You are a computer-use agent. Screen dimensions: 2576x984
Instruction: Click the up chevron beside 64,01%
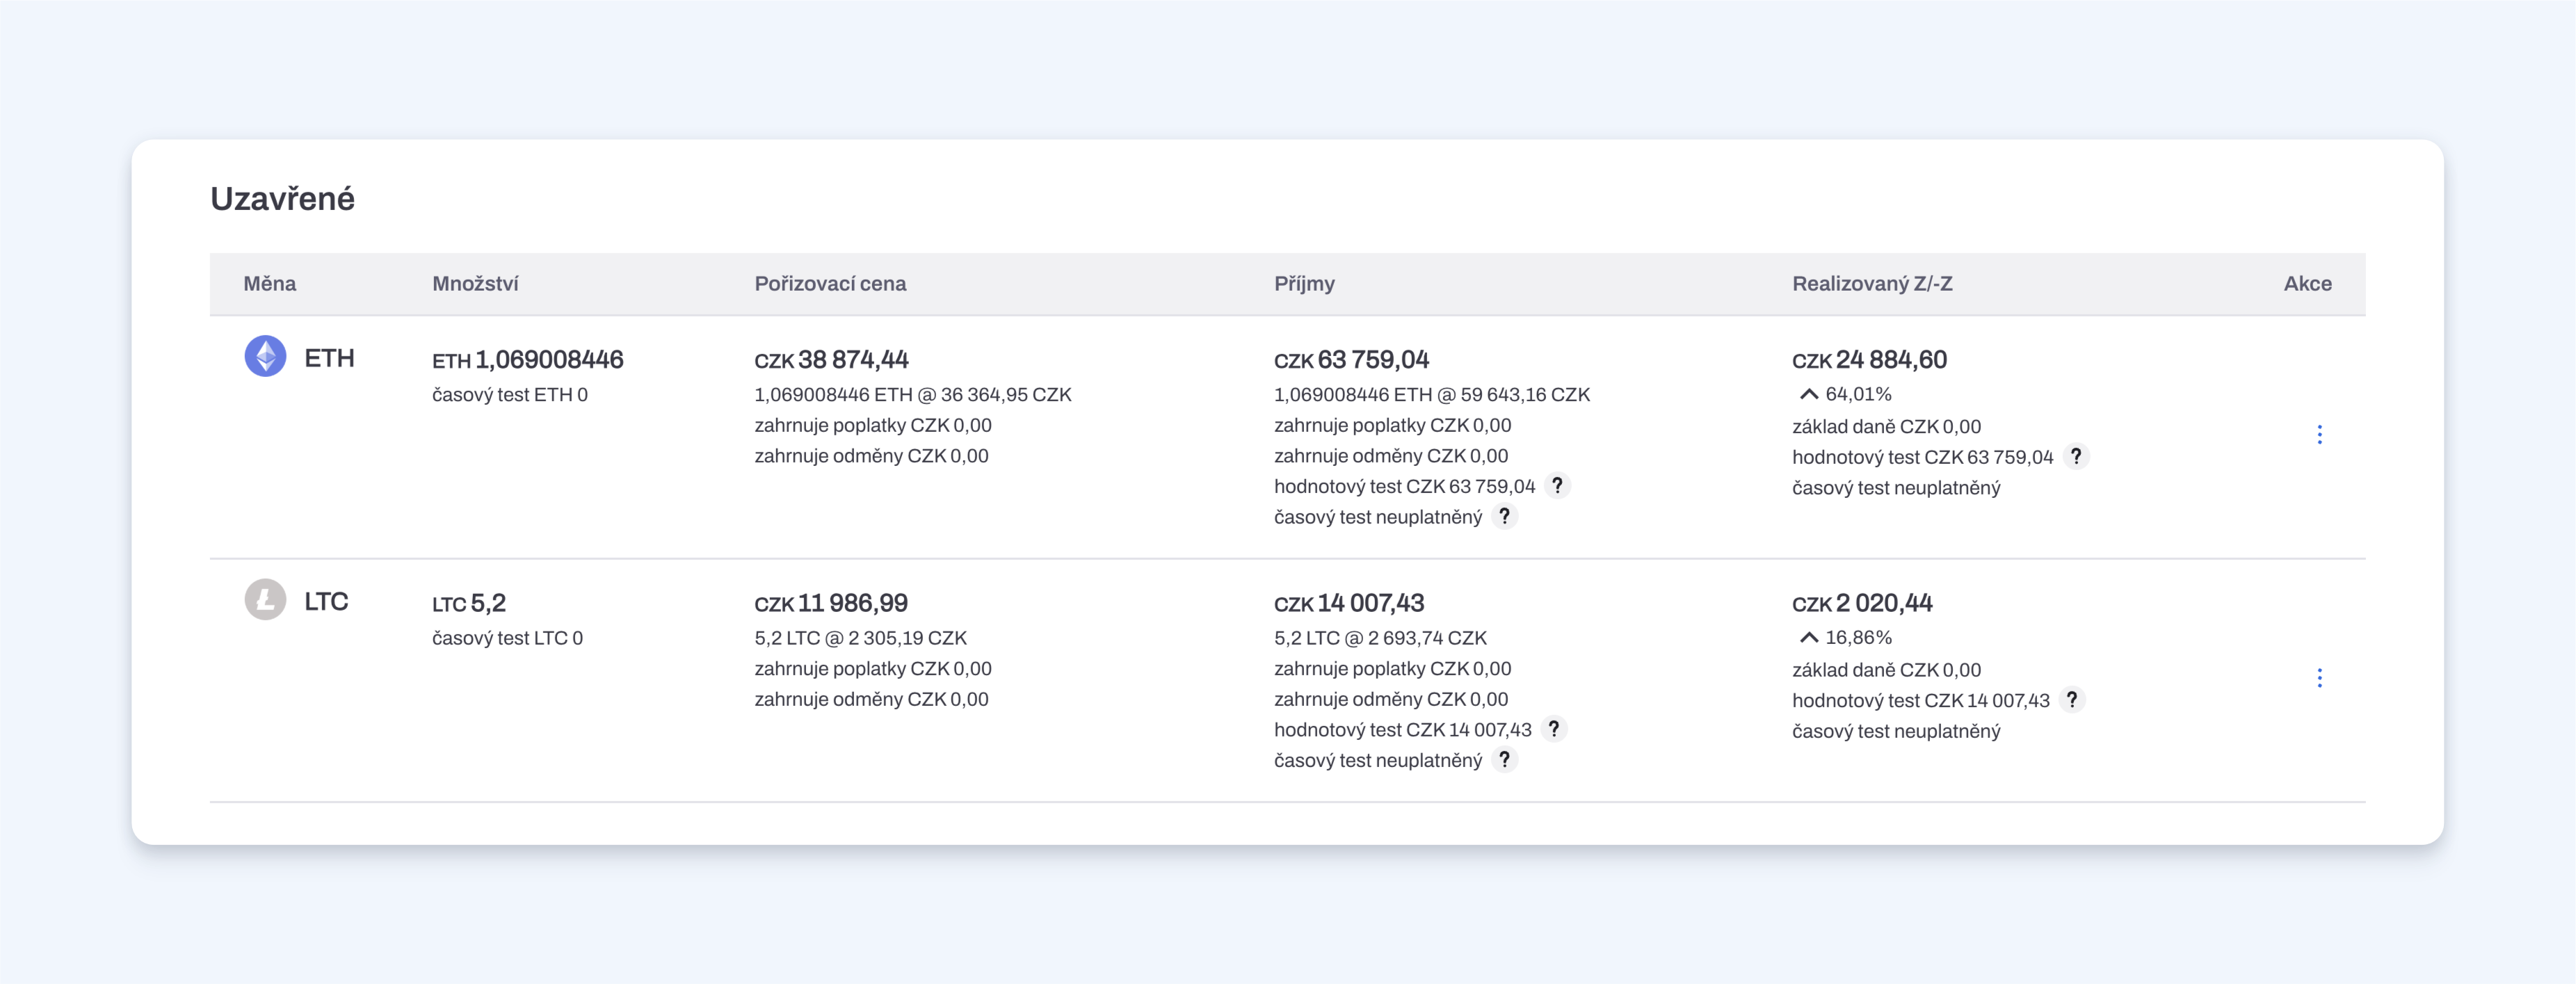coord(1808,394)
